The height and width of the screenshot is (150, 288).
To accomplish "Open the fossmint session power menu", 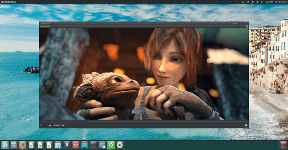I will click(x=281, y=2).
